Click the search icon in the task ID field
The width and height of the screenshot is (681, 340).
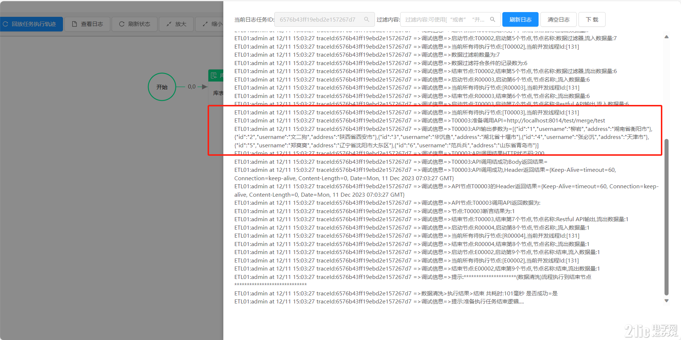[x=366, y=19]
